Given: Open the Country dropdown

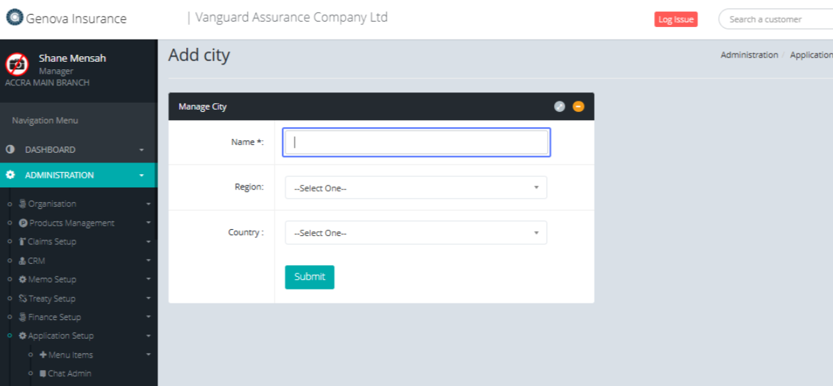Looking at the screenshot, I should (x=415, y=233).
